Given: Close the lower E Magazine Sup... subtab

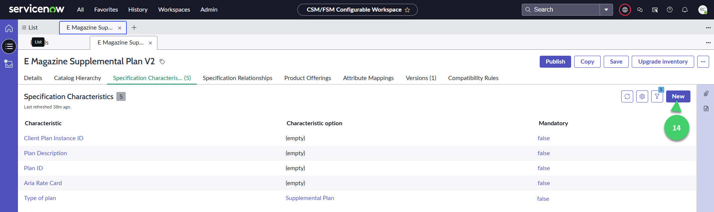Looking at the screenshot, I should (x=150, y=43).
